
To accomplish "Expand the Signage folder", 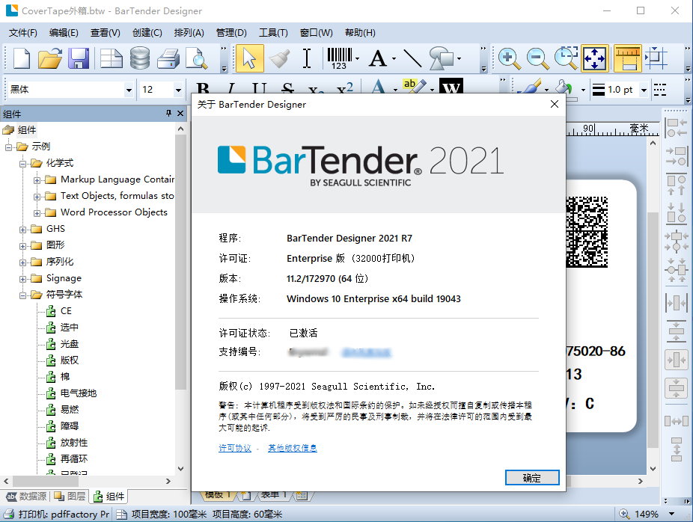I will [23, 279].
